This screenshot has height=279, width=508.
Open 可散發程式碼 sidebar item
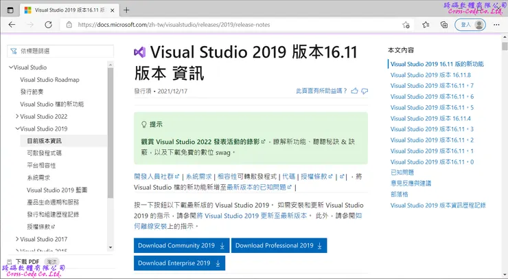(44, 153)
